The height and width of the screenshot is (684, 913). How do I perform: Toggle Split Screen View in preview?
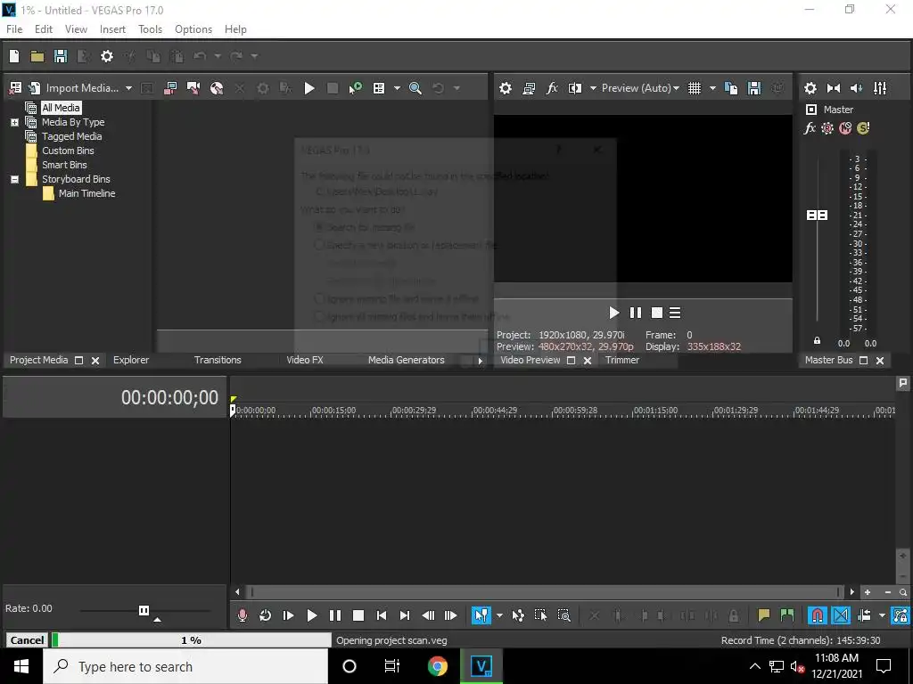pyautogui.click(x=575, y=88)
